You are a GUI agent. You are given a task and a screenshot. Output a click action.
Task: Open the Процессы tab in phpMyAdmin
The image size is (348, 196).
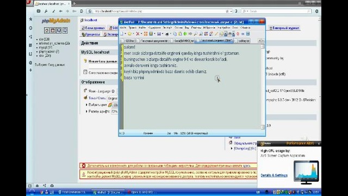point(91,34)
